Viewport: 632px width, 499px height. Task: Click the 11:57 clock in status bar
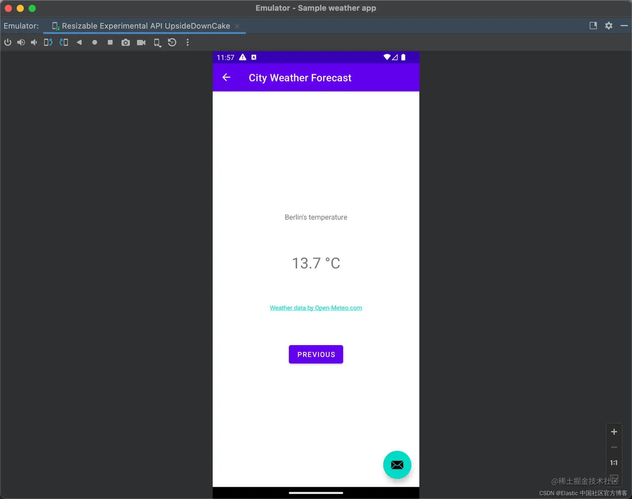(225, 58)
